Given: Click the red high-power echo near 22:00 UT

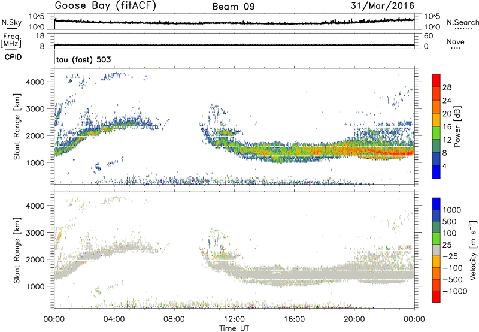Looking at the screenshot, I should [384, 152].
